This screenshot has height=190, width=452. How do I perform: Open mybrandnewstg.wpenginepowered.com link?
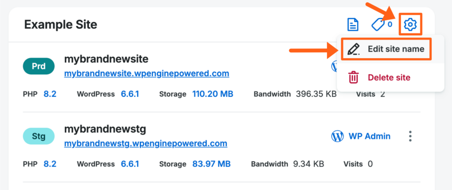[x=146, y=143]
